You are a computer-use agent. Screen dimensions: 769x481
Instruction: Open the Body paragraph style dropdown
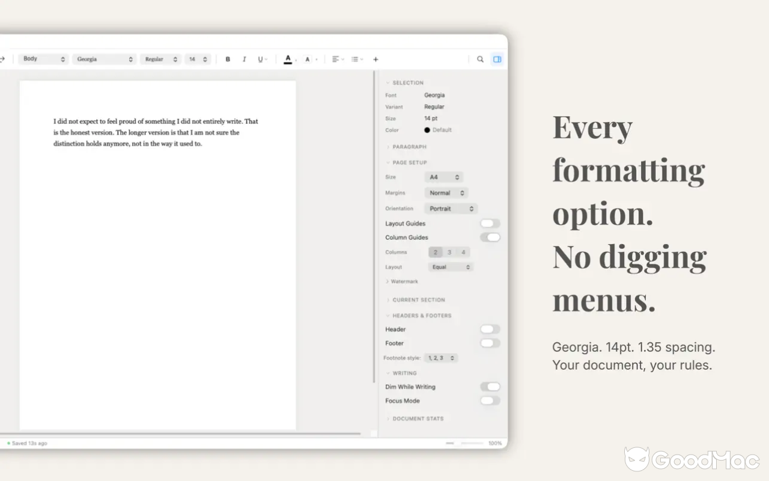coord(43,59)
